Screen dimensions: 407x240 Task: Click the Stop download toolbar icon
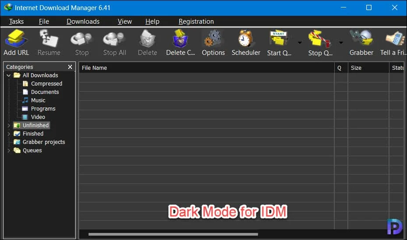coord(81,39)
